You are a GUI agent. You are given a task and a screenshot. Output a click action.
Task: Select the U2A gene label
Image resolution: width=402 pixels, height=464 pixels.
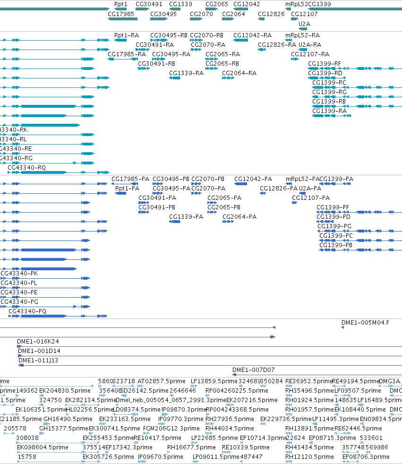coord(304,24)
